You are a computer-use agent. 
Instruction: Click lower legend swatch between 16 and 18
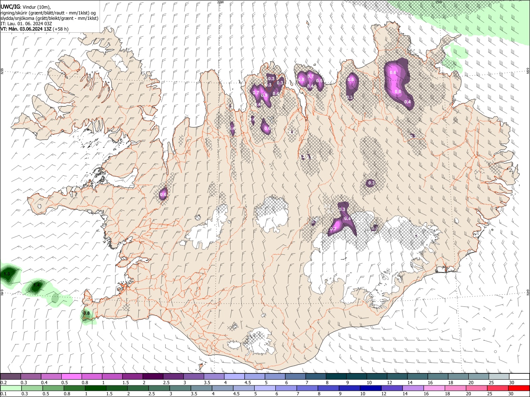434,388
